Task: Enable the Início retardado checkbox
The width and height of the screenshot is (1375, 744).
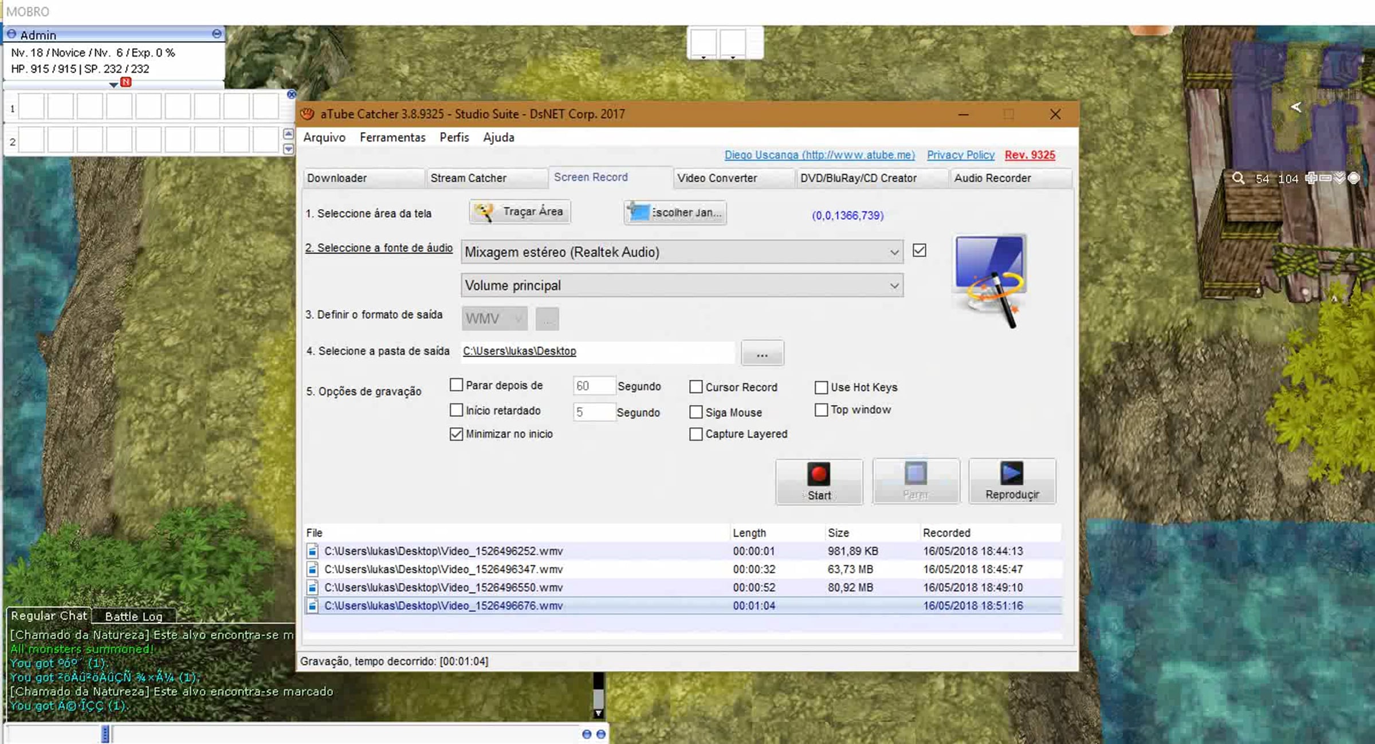Action: [456, 410]
